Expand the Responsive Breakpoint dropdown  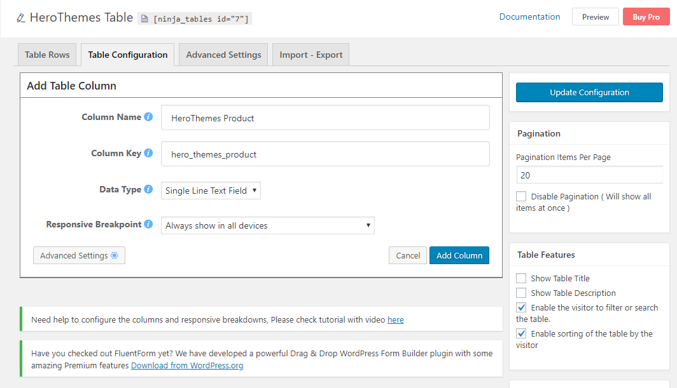[x=267, y=225]
